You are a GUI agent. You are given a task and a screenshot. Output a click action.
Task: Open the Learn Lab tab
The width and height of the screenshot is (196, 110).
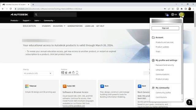(x=89, y=26)
